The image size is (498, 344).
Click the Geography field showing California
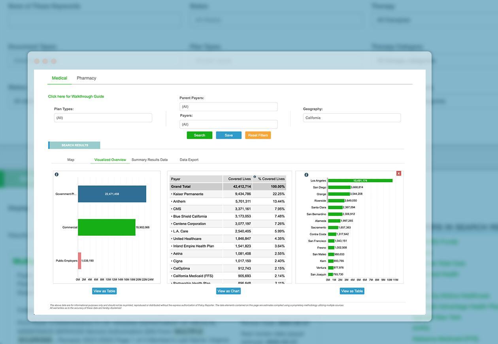(351, 117)
